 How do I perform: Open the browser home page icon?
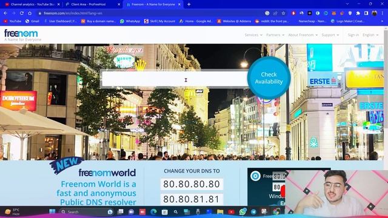(30, 13)
